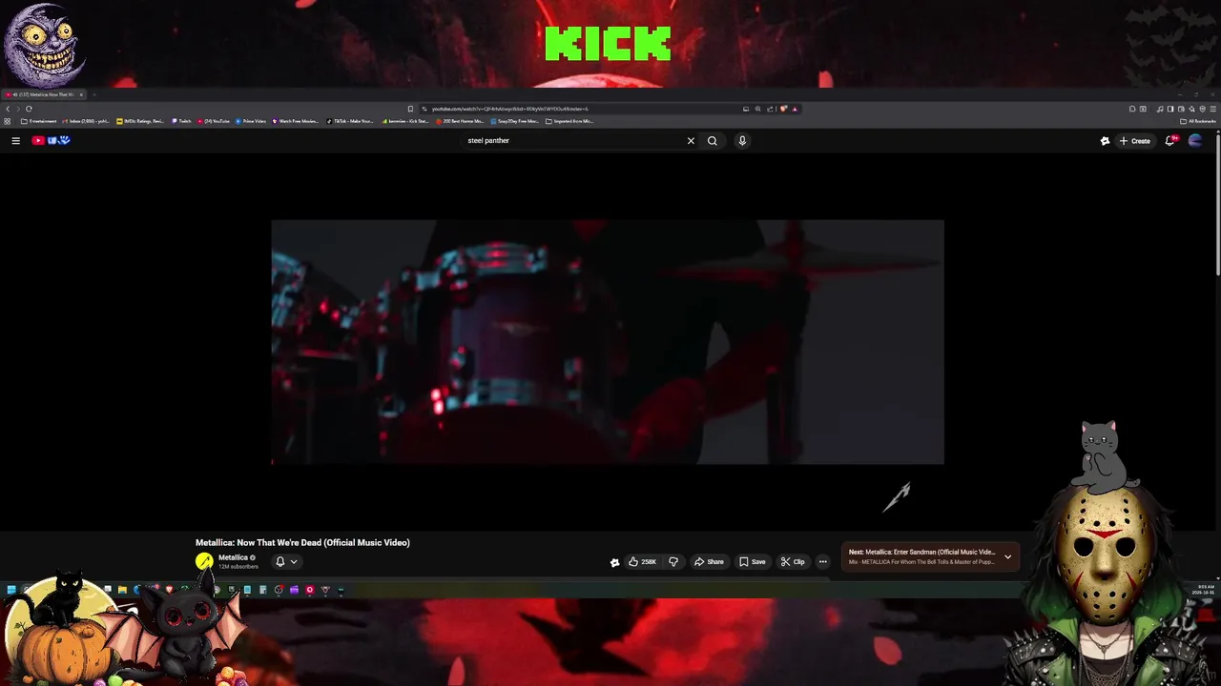Select the Metallica browser tab

click(44, 94)
